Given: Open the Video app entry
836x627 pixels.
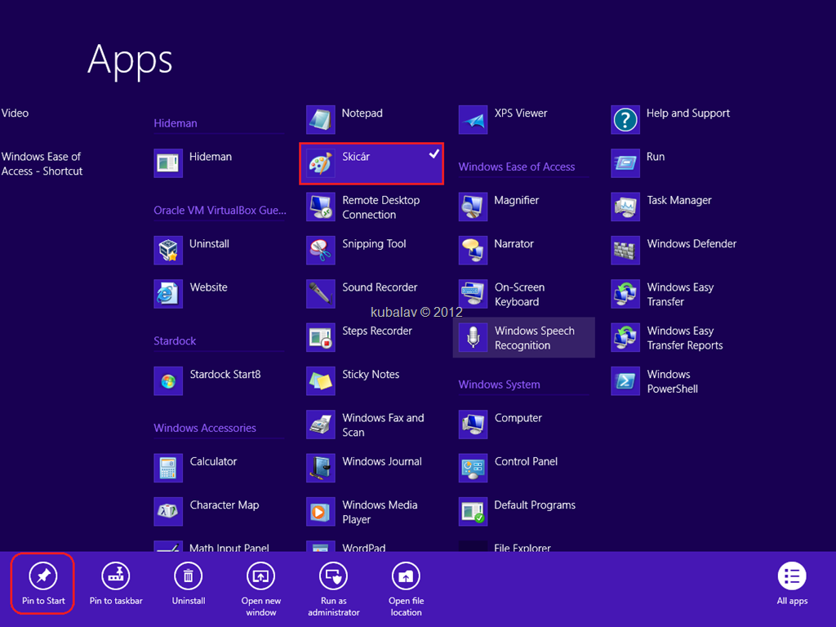Looking at the screenshot, I should [15, 113].
